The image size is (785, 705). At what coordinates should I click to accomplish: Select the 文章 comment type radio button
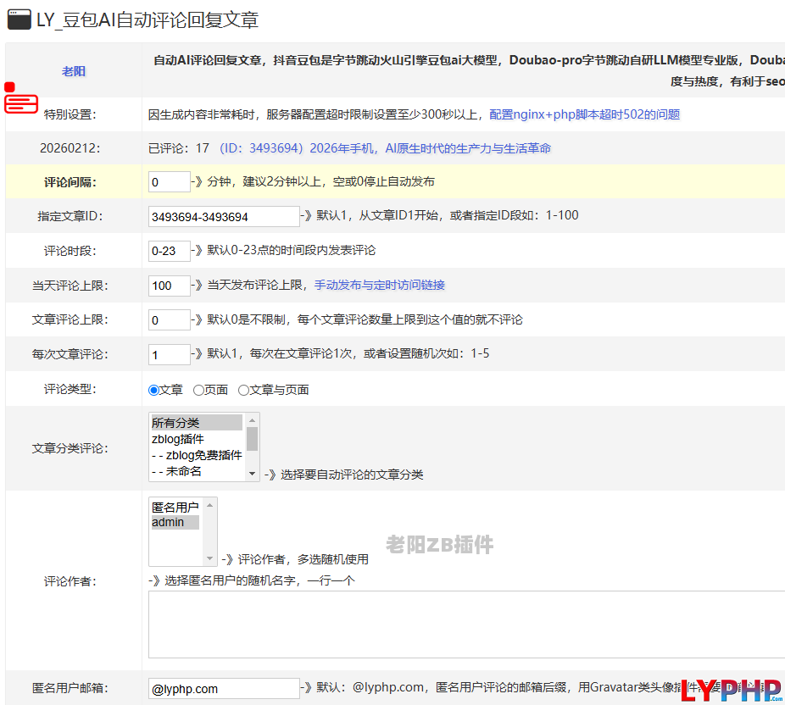coord(153,390)
